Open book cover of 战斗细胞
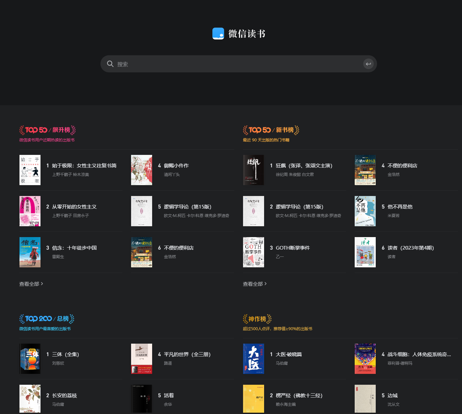The image size is (462, 414). tap(365, 359)
